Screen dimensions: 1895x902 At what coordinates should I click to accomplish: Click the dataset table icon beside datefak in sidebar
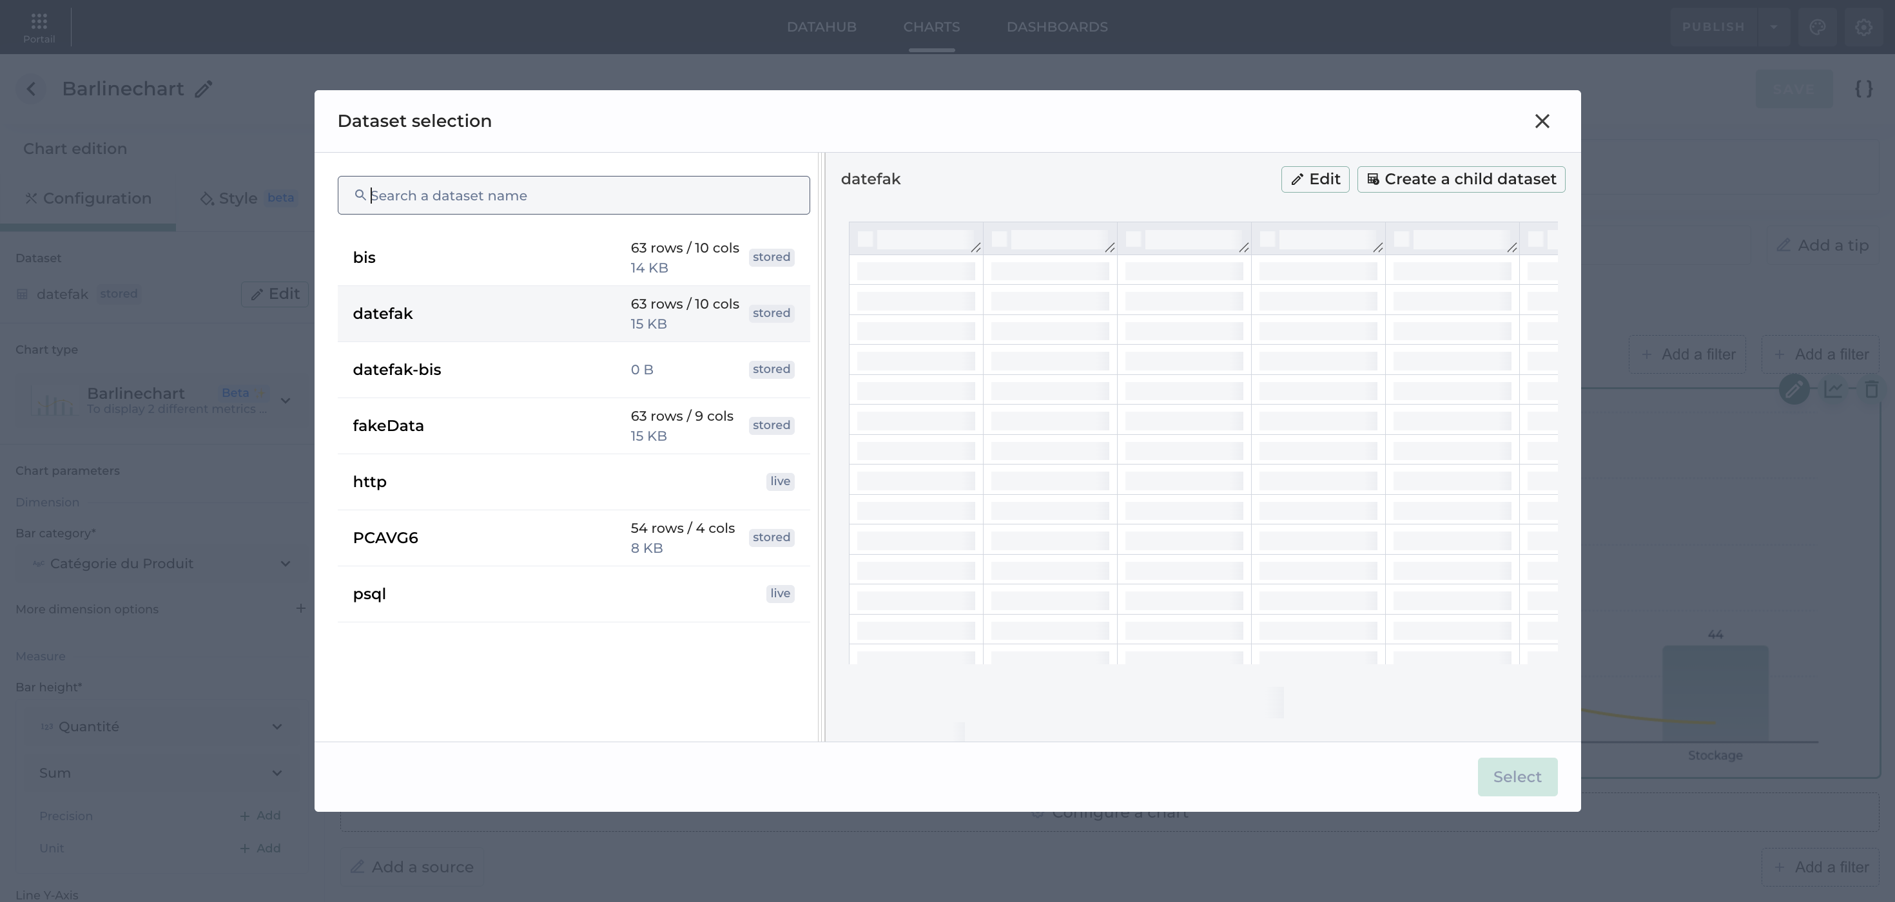(x=22, y=294)
